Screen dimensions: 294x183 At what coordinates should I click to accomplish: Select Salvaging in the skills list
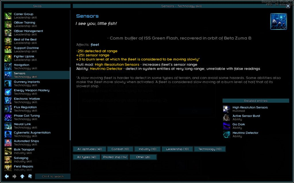(21, 158)
